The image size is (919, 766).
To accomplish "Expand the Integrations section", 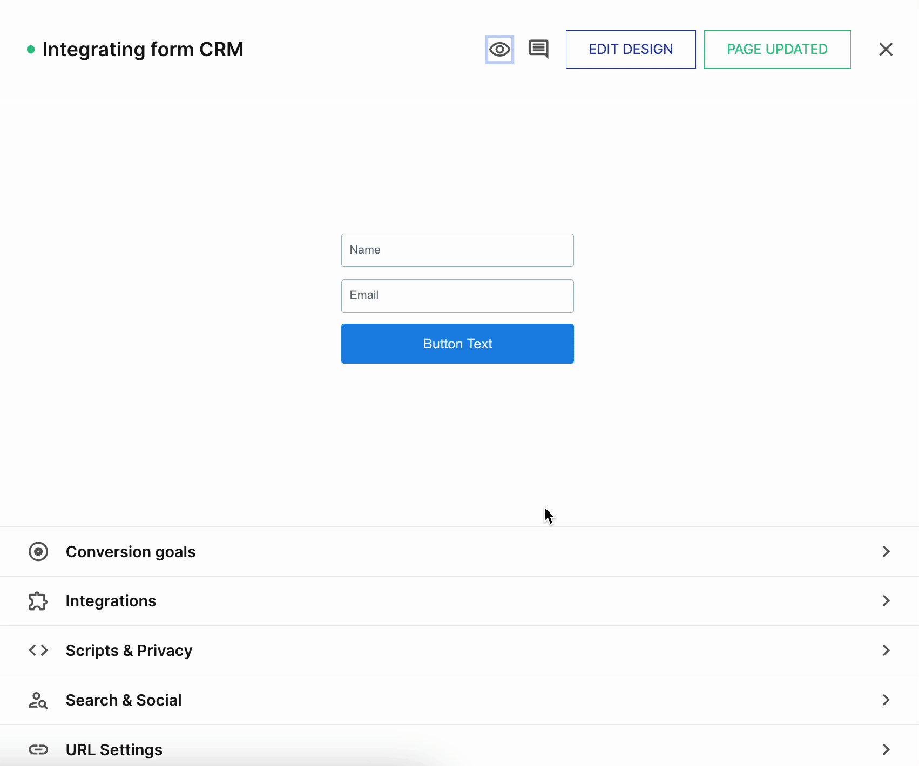I will pos(886,600).
